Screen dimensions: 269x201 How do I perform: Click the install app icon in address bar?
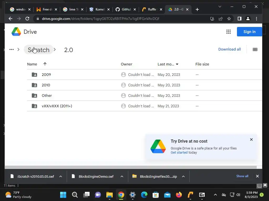point(212,19)
